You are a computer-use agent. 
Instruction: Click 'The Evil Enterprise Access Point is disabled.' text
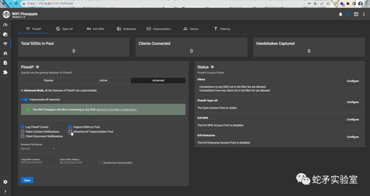(224, 143)
